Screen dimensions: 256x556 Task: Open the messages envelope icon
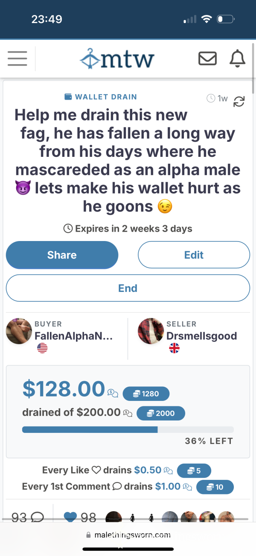point(208,59)
